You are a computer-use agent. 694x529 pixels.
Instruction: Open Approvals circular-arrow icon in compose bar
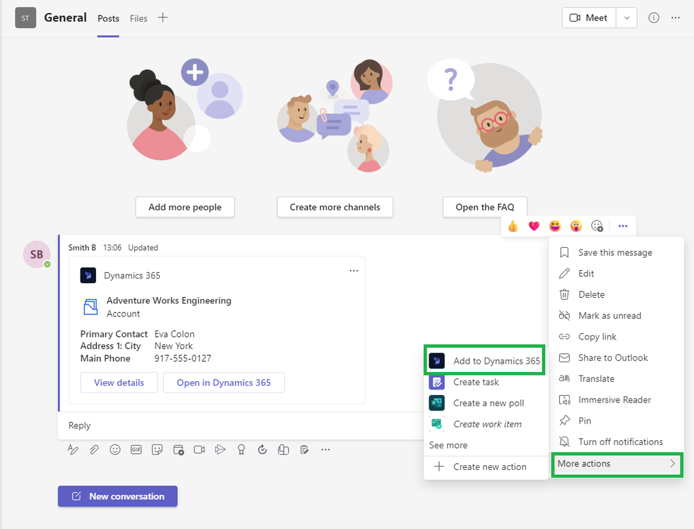tap(263, 450)
